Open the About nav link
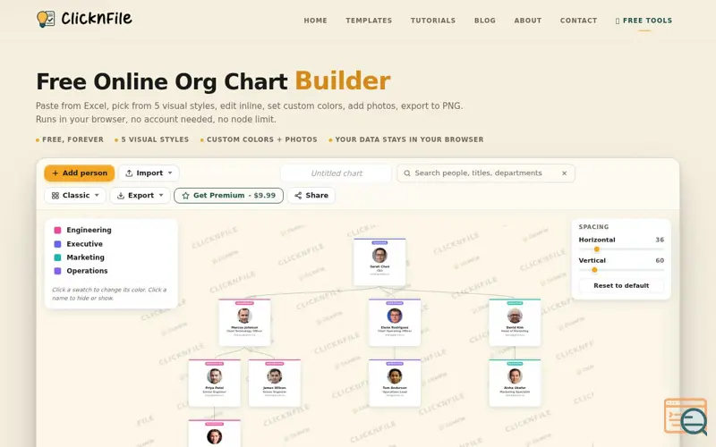716x447 pixels. pyautogui.click(x=528, y=21)
